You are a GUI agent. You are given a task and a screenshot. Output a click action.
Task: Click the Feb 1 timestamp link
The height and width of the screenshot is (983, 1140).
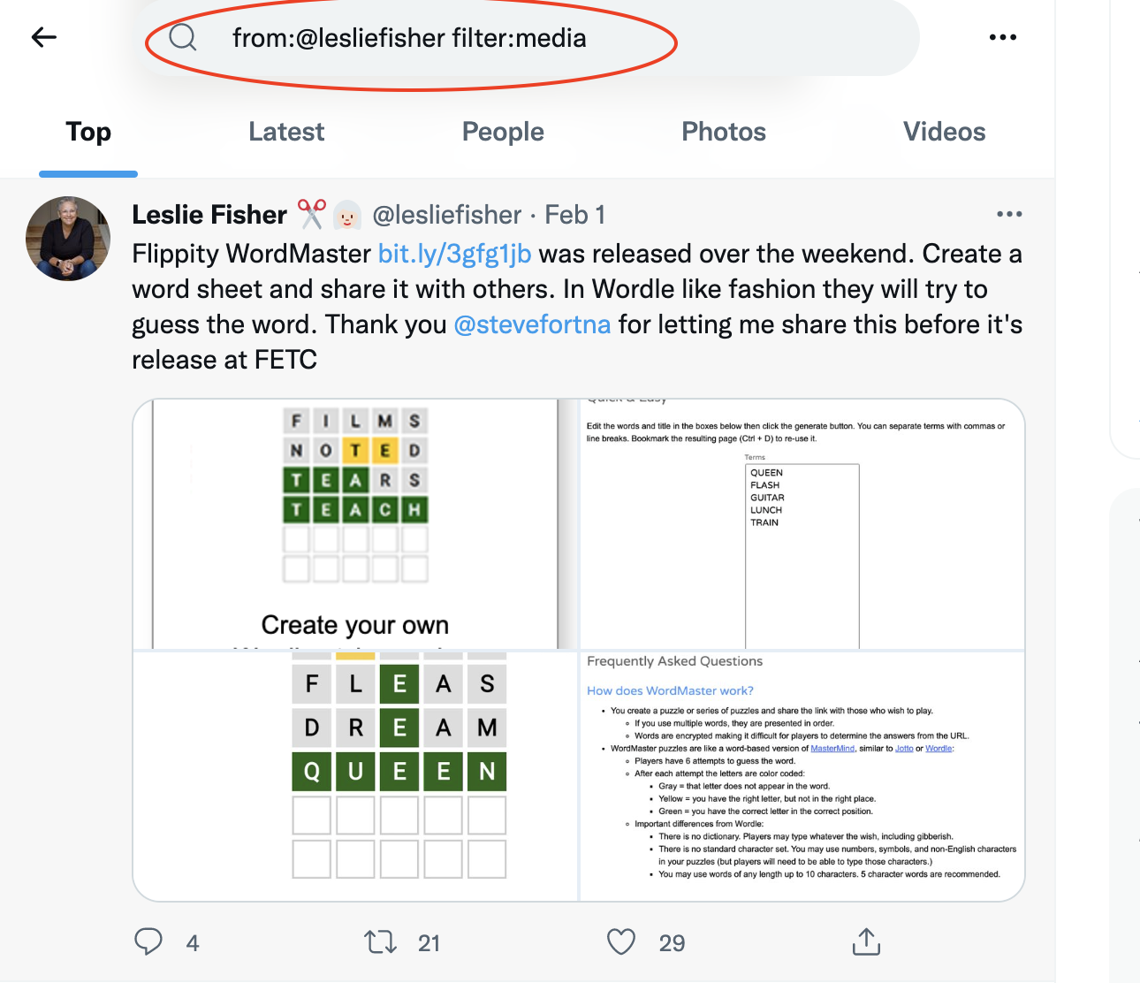(574, 214)
